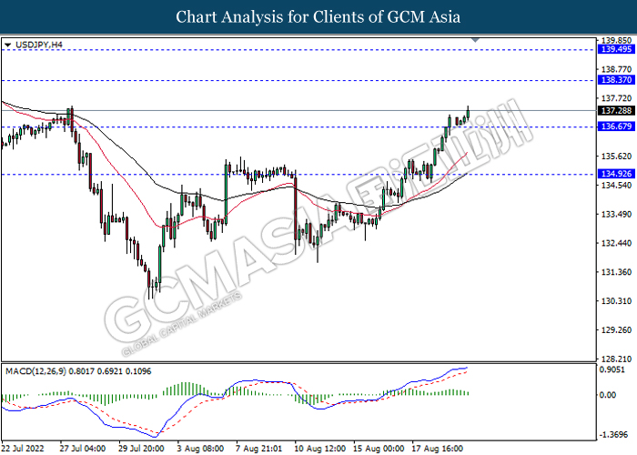Click the 10 Aug 12:00 time label
637x455 pixels.
coord(319,449)
